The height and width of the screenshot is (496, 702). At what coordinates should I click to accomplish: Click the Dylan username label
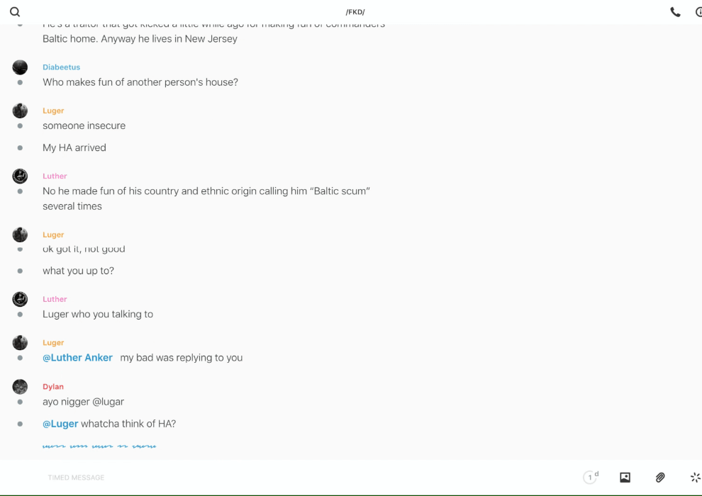pyautogui.click(x=53, y=387)
